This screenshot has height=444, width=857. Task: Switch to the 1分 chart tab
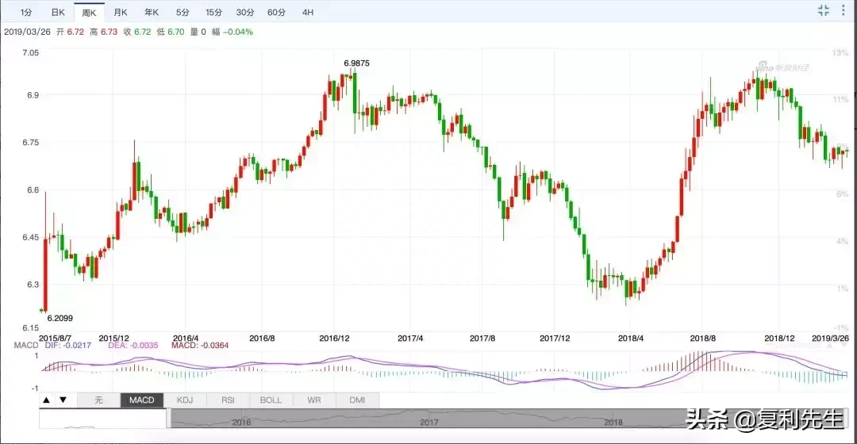coord(26,13)
